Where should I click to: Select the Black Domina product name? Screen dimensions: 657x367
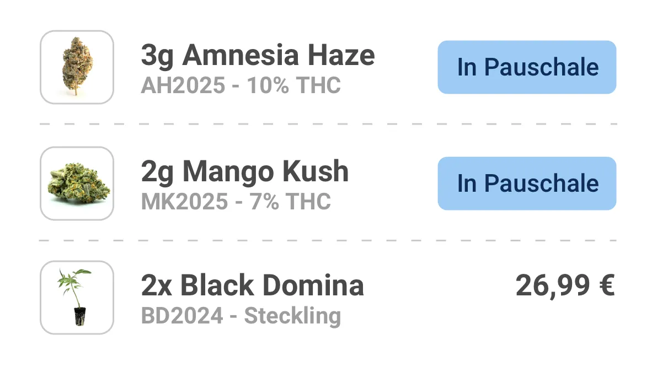coord(272,285)
